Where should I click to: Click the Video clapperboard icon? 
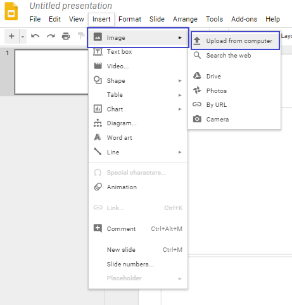(x=98, y=66)
